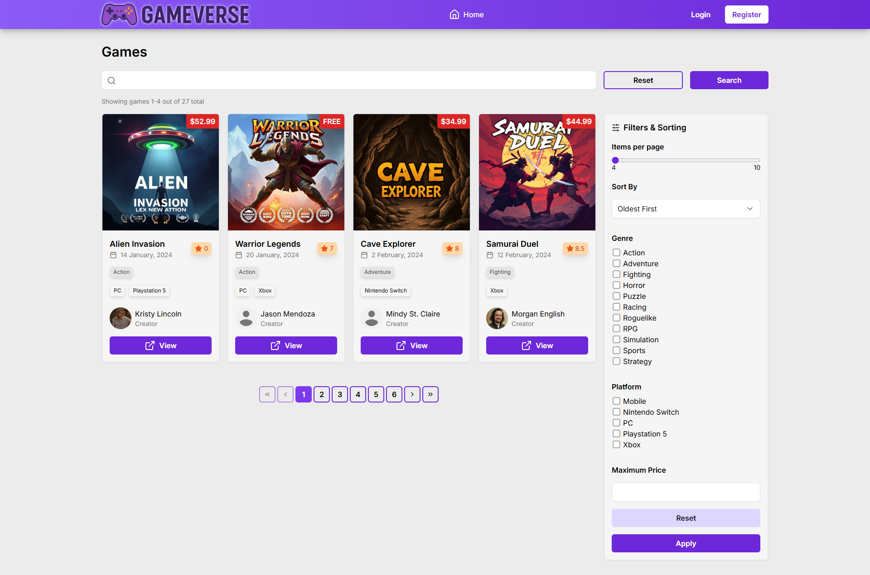
Task: Expand sort options using chevron arrow
Action: (750, 209)
